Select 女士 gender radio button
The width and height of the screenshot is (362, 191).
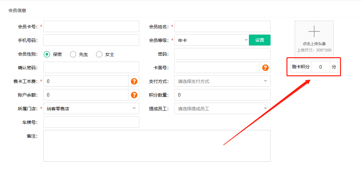[99, 54]
